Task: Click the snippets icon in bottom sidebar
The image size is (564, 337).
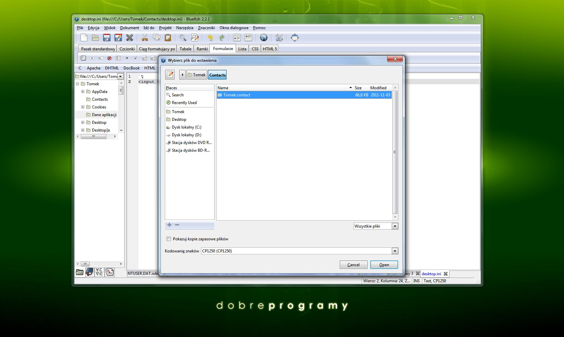Action: 110,272
